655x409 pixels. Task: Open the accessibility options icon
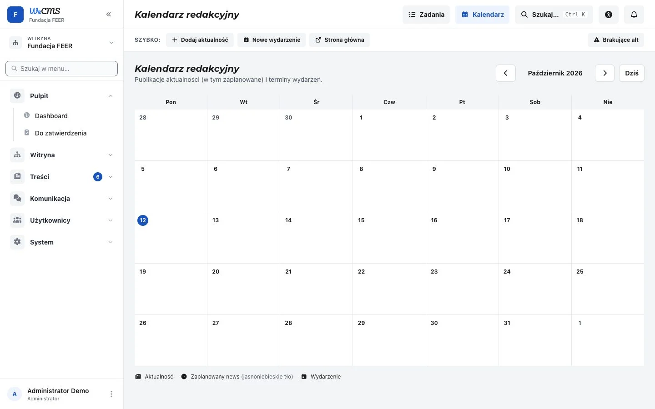point(609,15)
